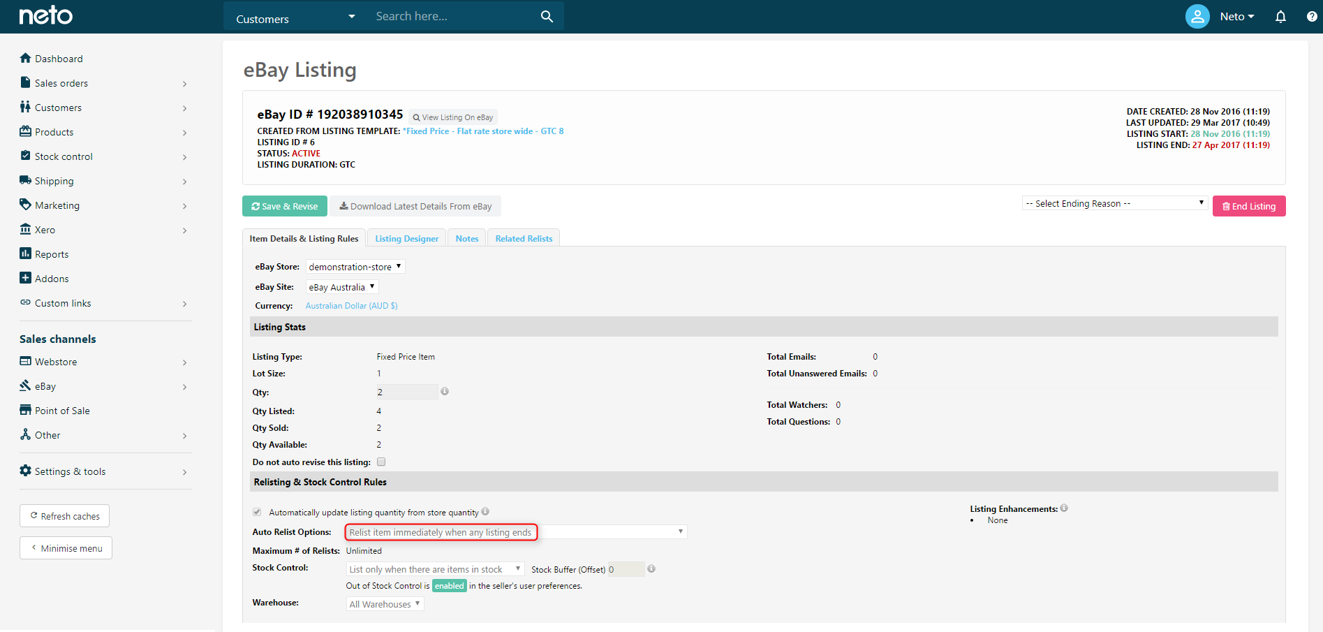Click View Listing On eBay
The width and height of the screenshot is (1323, 632).
[x=453, y=117]
